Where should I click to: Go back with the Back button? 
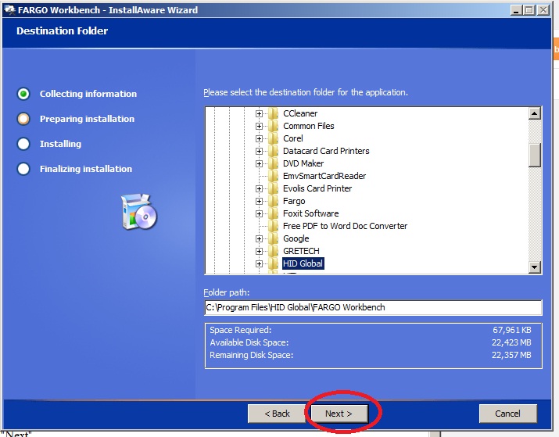click(x=277, y=414)
